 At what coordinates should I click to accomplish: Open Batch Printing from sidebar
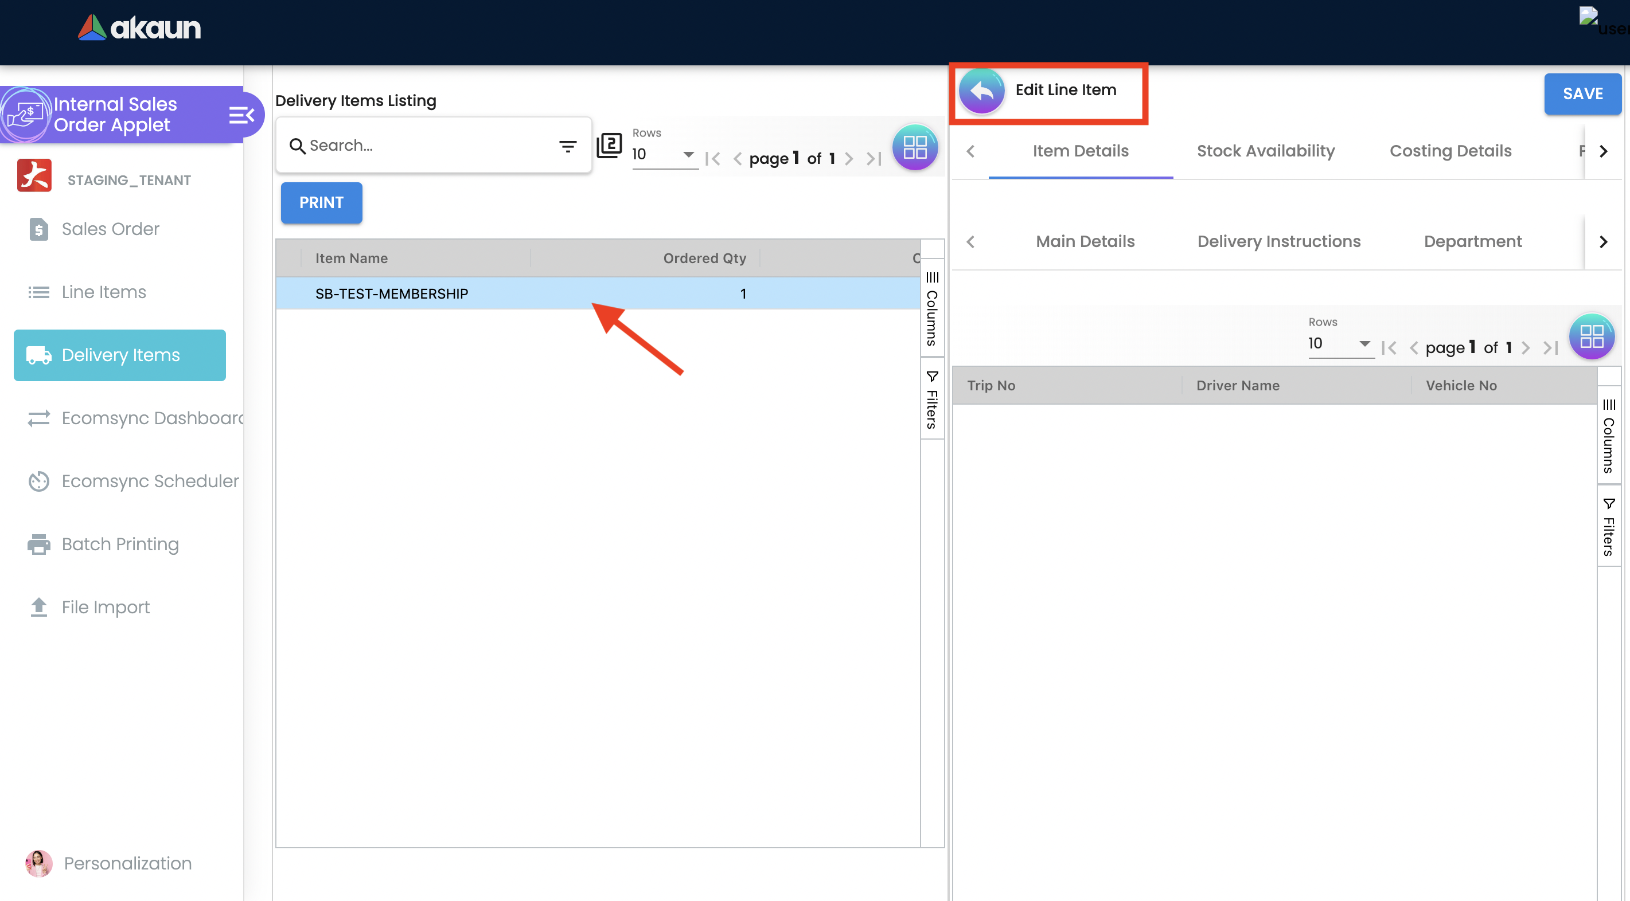(120, 544)
